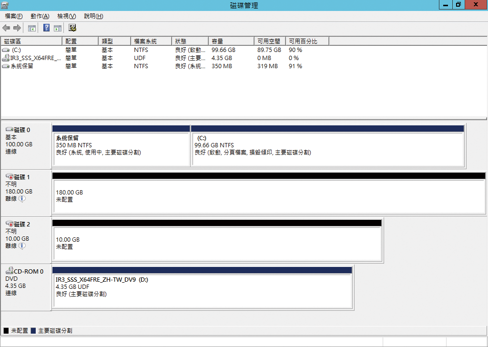Open the 動作(A) menu

pos(40,16)
